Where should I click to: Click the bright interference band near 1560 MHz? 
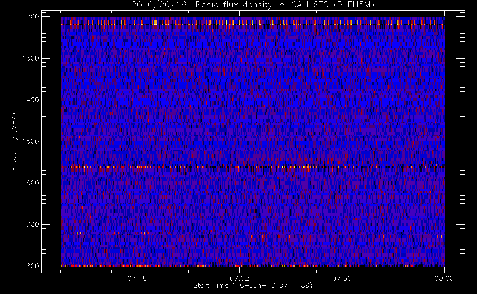(x=253, y=167)
